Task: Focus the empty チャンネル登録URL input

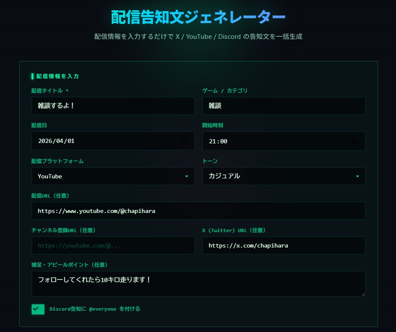Action: tap(113, 245)
